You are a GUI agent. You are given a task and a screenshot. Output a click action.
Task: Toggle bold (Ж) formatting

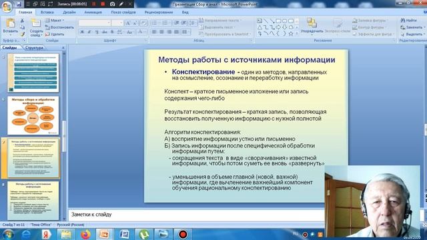point(82,32)
